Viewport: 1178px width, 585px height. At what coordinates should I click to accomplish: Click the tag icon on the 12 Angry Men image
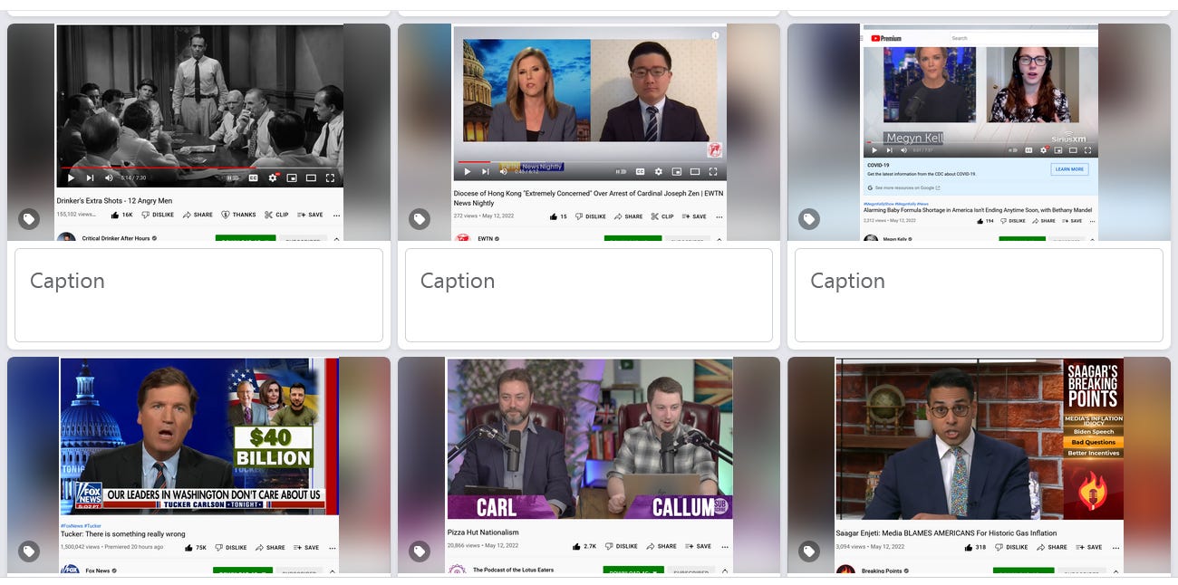(29, 218)
